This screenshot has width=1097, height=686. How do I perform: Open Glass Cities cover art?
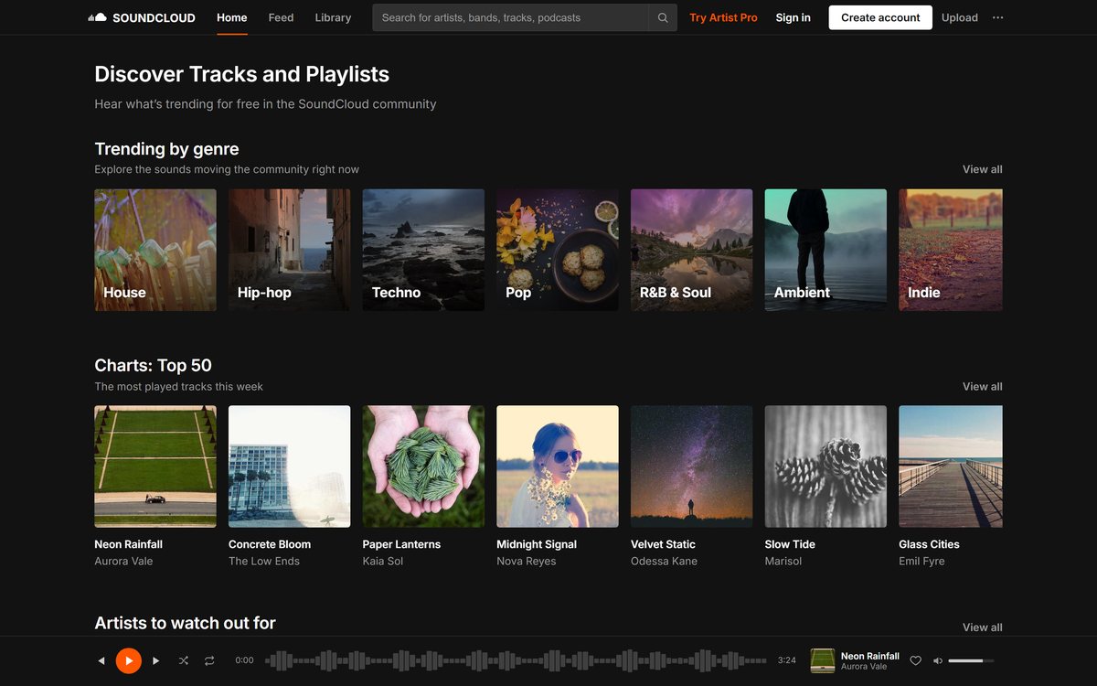951,466
